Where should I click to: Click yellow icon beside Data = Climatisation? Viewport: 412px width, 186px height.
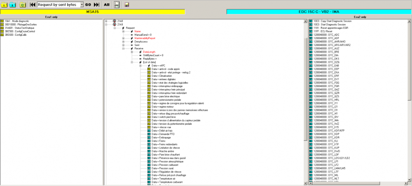[x=149, y=76]
